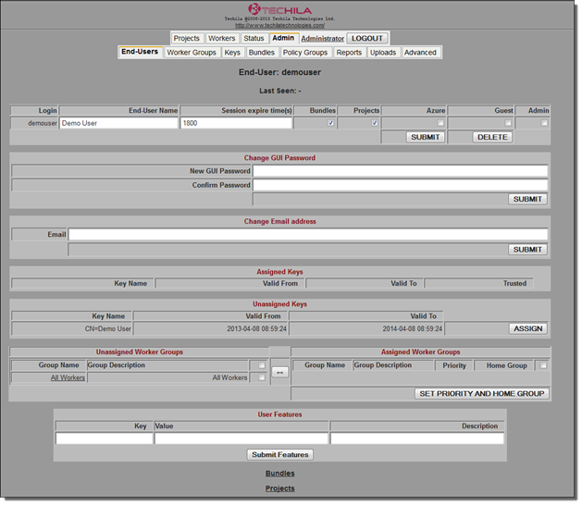Image resolution: width=582 pixels, height=505 pixels.
Task: Uncheck the Bundles checkbox for demouser
Action: tap(330, 123)
